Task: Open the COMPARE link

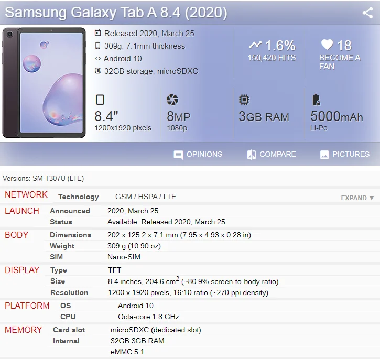Action: click(x=278, y=154)
